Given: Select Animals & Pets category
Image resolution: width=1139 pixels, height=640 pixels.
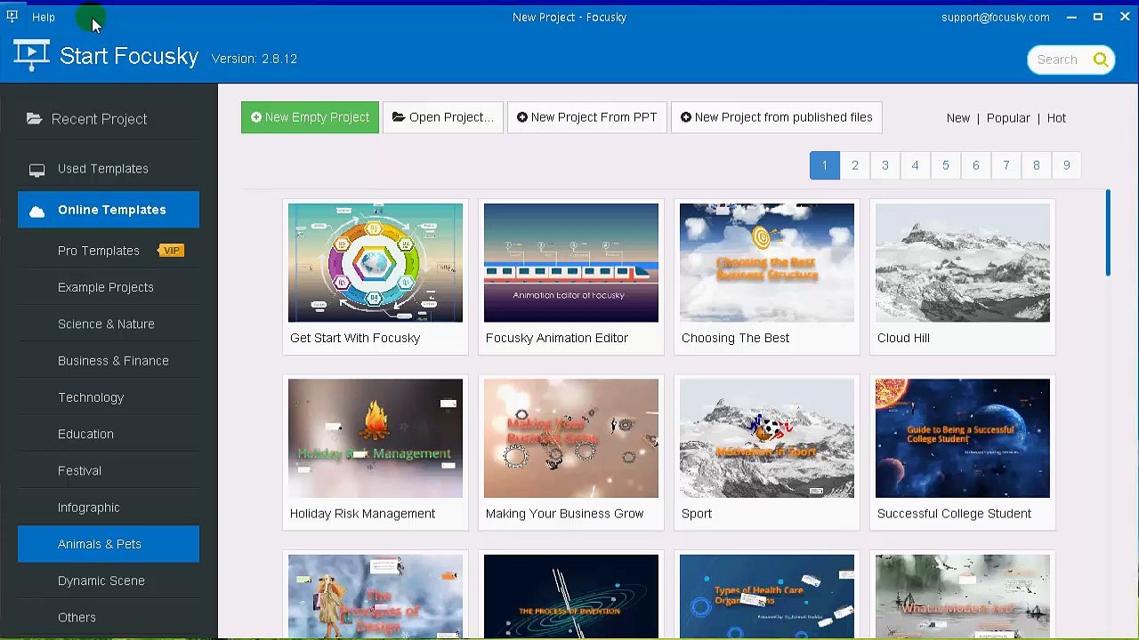Looking at the screenshot, I should (109, 544).
